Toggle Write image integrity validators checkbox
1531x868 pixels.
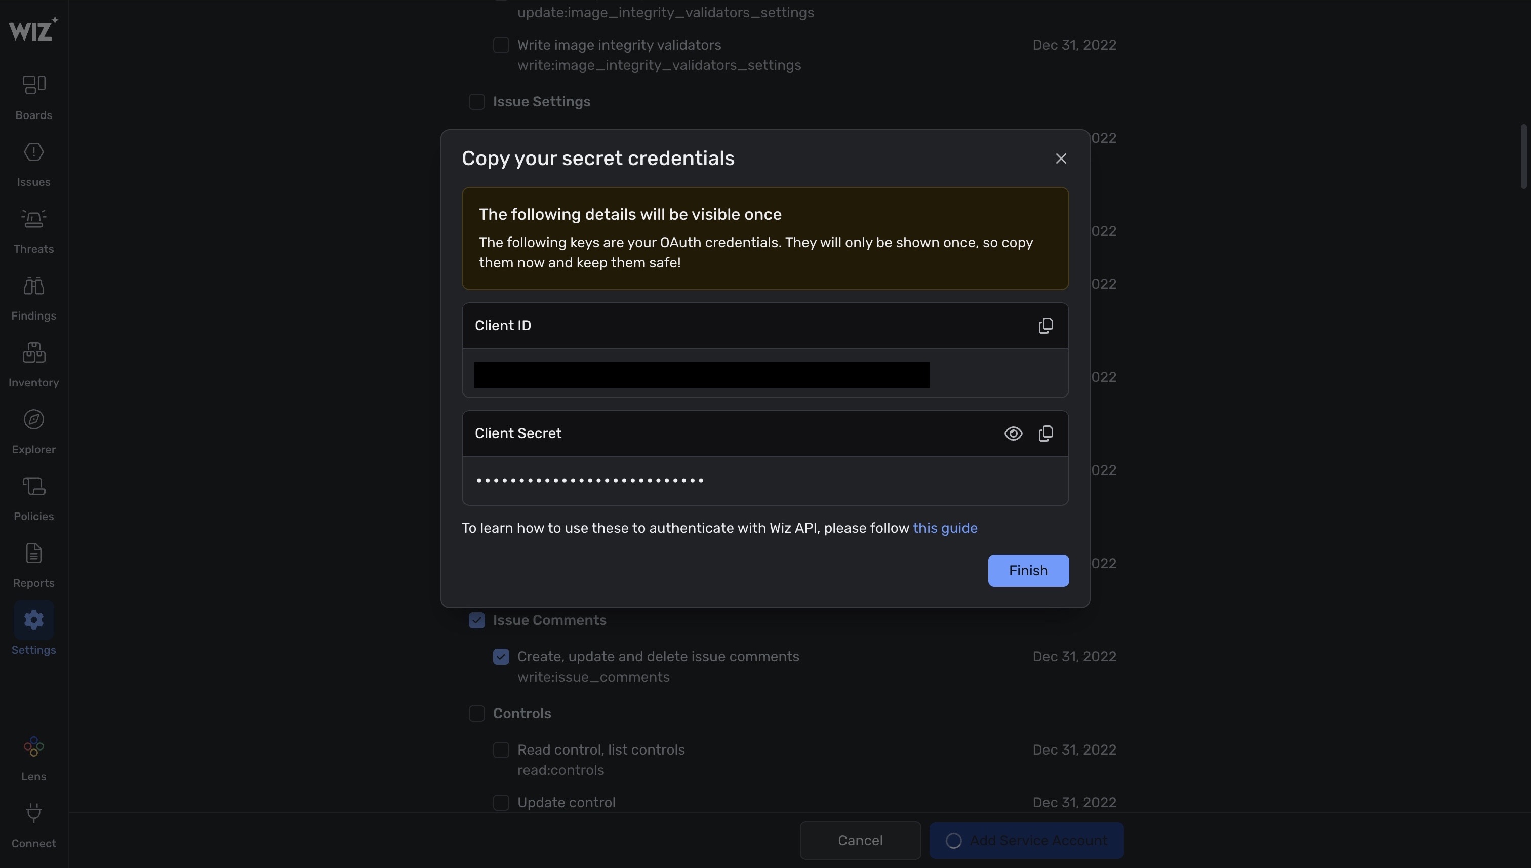pyautogui.click(x=501, y=45)
